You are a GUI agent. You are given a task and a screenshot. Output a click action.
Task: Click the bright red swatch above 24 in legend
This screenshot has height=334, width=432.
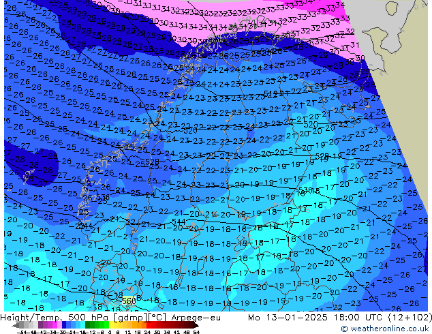point(149,325)
